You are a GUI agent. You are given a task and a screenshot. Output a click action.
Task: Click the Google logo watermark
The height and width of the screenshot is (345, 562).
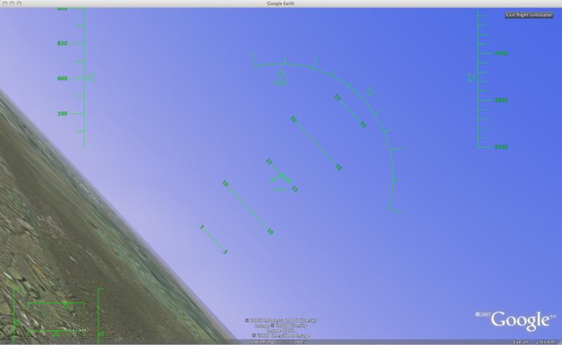(x=518, y=320)
